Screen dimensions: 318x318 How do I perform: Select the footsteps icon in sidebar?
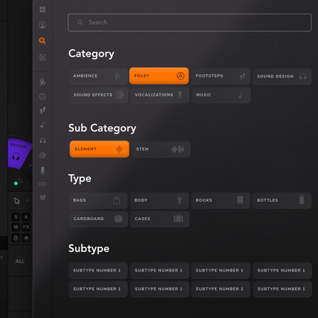(x=43, y=111)
